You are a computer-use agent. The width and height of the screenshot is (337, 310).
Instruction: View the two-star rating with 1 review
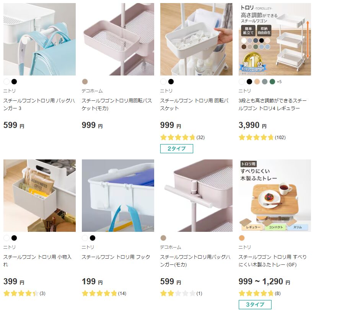181,294
